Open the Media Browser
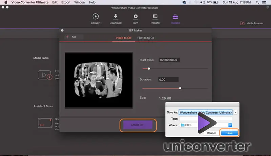 (252, 23)
